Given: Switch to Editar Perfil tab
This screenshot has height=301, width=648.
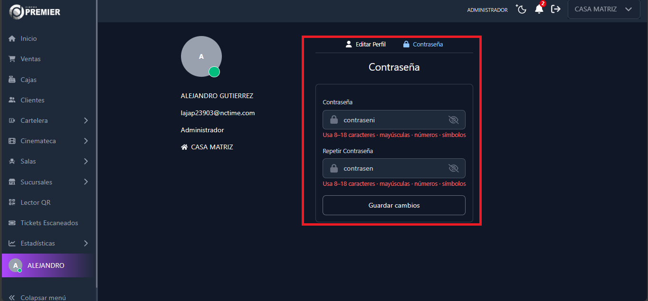Looking at the screenshot, I should (365, 44).
